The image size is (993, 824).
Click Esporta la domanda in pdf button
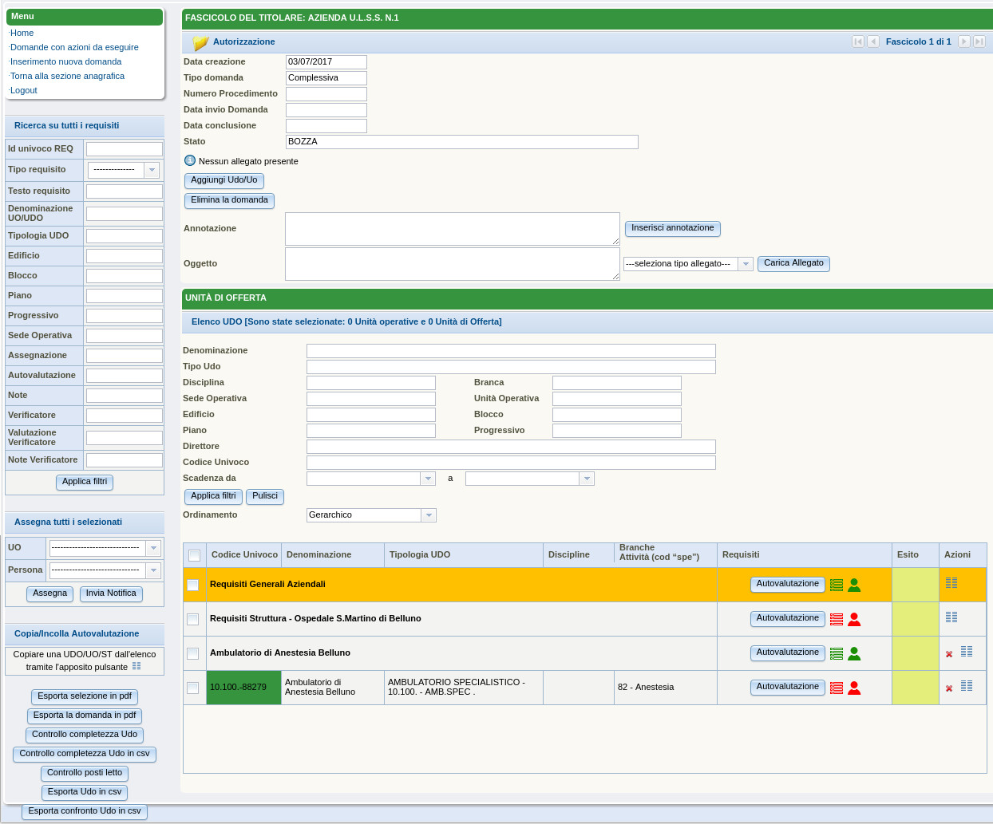85,716
